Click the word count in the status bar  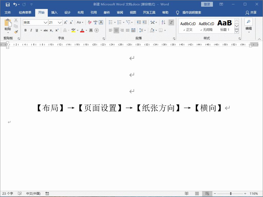pos(8,193)
